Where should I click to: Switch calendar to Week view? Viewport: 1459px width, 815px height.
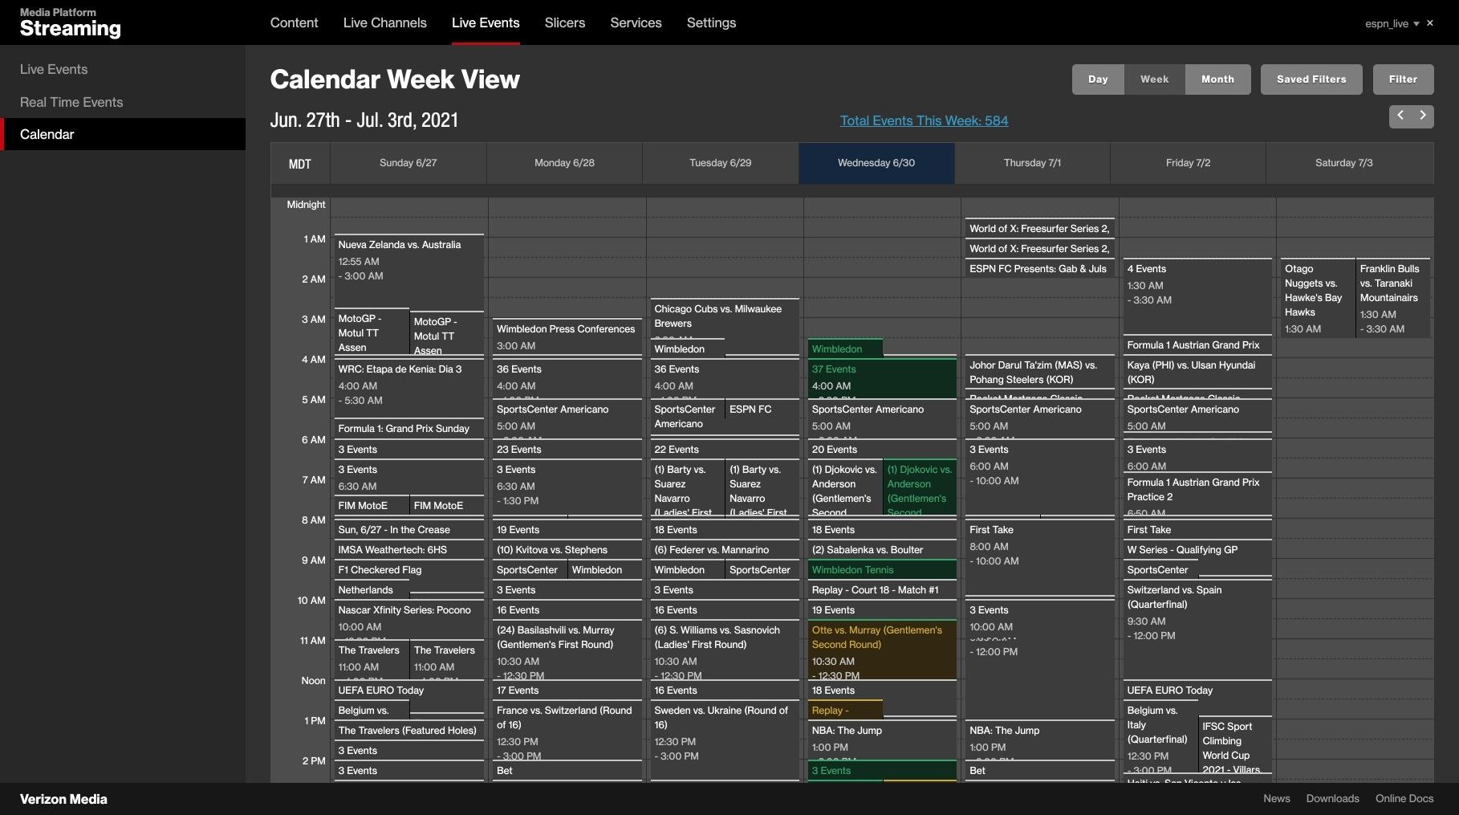1154,79
